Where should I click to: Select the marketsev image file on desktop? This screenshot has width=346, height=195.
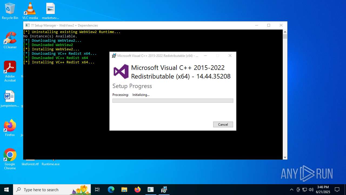(50, 11)
